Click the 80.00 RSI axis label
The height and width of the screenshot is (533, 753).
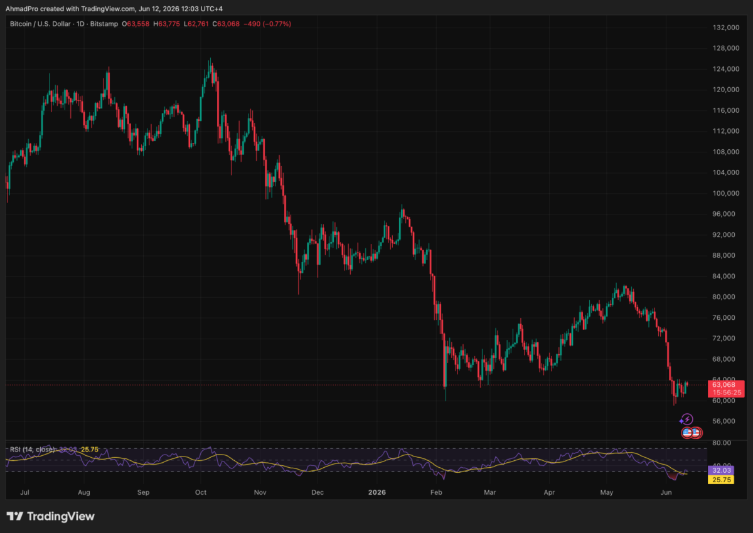[x=720, y=443]
